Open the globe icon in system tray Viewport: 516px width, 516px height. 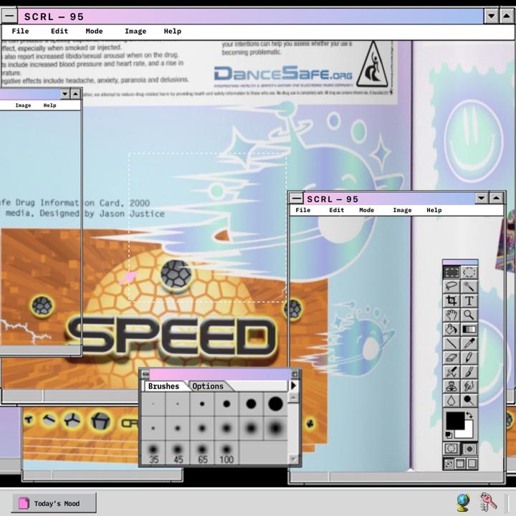click(x=463, y=502)
